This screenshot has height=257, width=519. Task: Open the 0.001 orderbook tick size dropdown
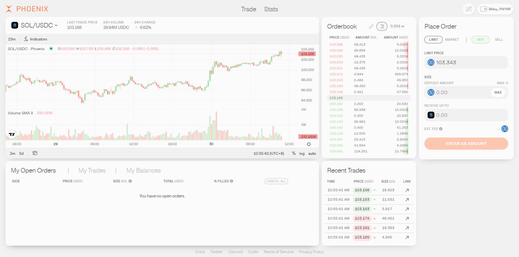(397, 26)
